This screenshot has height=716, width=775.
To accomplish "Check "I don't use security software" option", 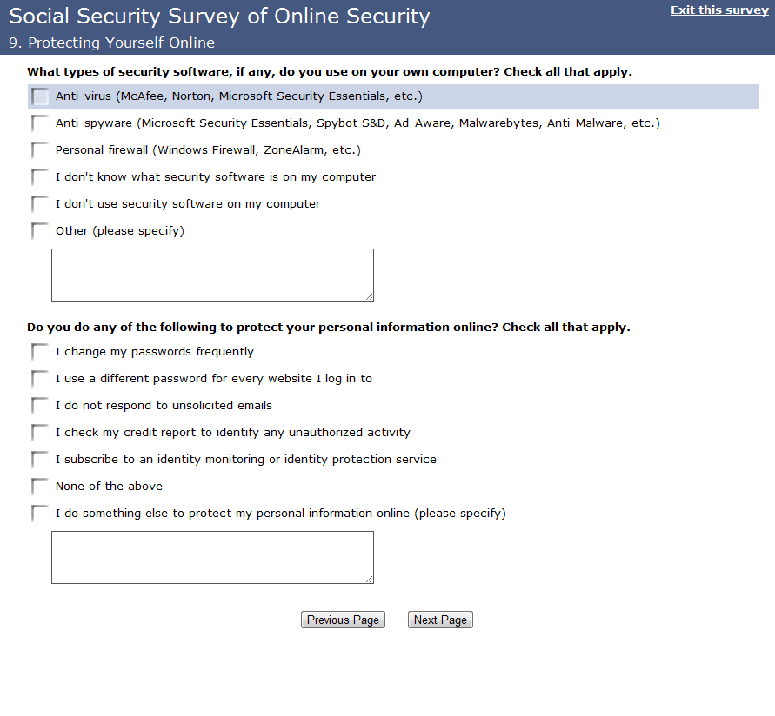I will click(x=40, y=204).
